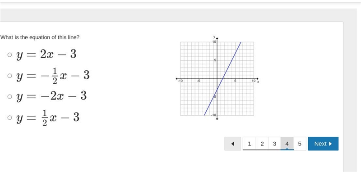Screen dimensions: 361x172
Task: Click the equation label y = ½x − 3
Action: pyautogui.click(x=48, y=118)
